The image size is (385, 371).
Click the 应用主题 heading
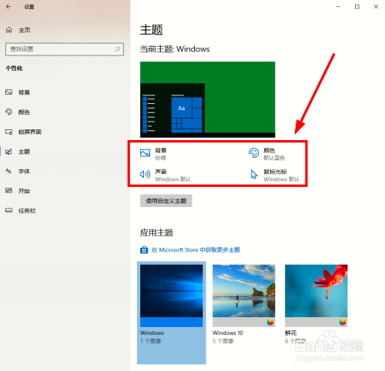pyautogui.click(x=156, y=232)
